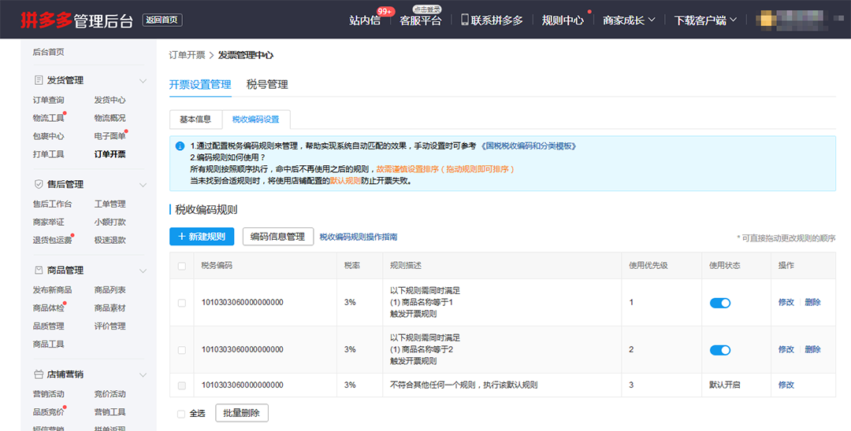
Task: Tick checkbox for priority 1 rule row
Action: (x=182, y=303)
